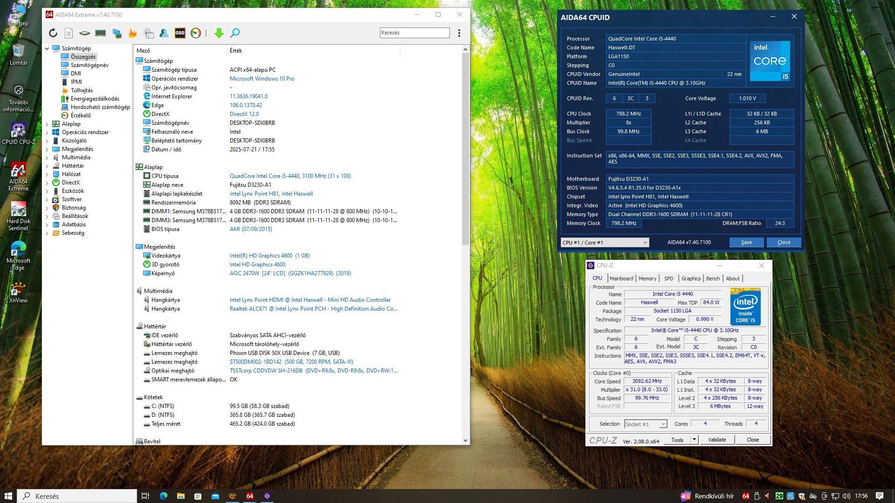Click Save in the AIDA64 CPUID window
The height and width of the screenshot is (503, 895).
tap(746, 243)
